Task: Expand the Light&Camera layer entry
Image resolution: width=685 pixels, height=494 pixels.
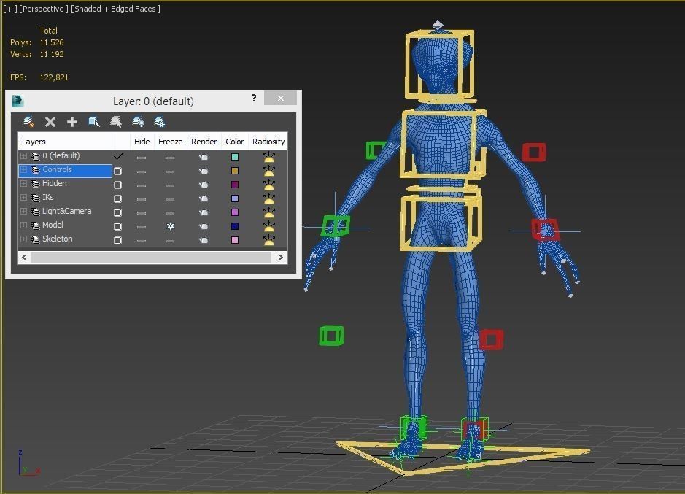Action: (x=23, y=211)
